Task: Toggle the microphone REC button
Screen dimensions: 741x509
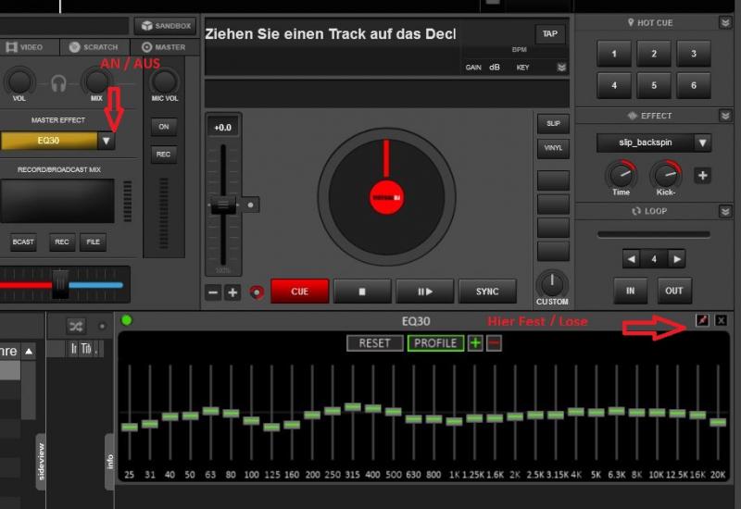Action: point(164,154)
